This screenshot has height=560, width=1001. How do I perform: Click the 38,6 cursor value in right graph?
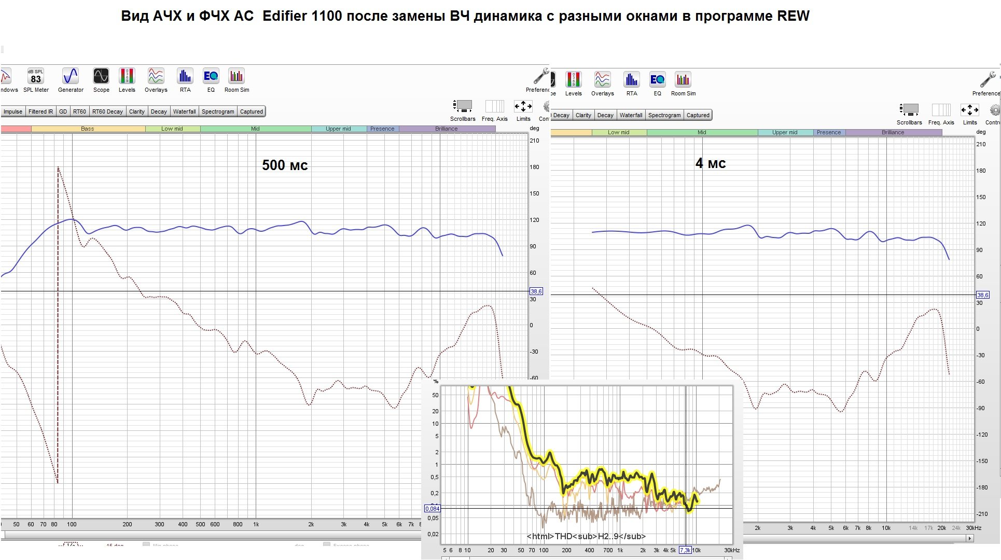[983, 295]
